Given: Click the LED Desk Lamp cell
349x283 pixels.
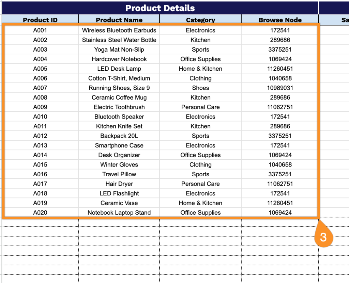Looking at the screenshot, I should [119, 69].
